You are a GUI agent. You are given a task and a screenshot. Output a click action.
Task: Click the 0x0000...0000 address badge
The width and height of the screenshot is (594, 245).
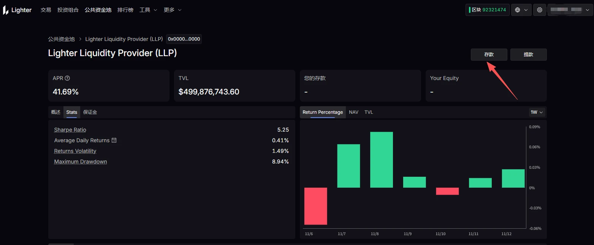(x=184, y=39)
